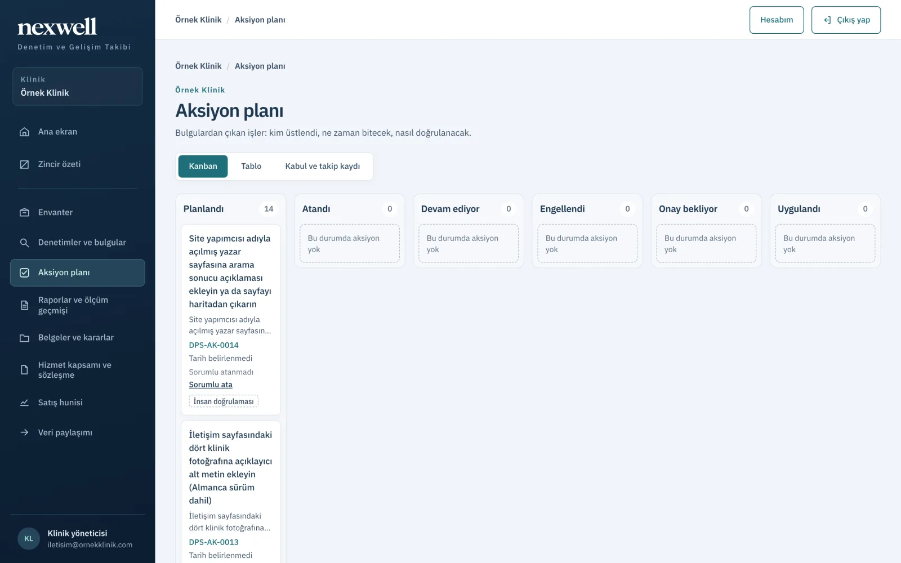
Task: Open Hesabım account button
Action: [777, 20]
